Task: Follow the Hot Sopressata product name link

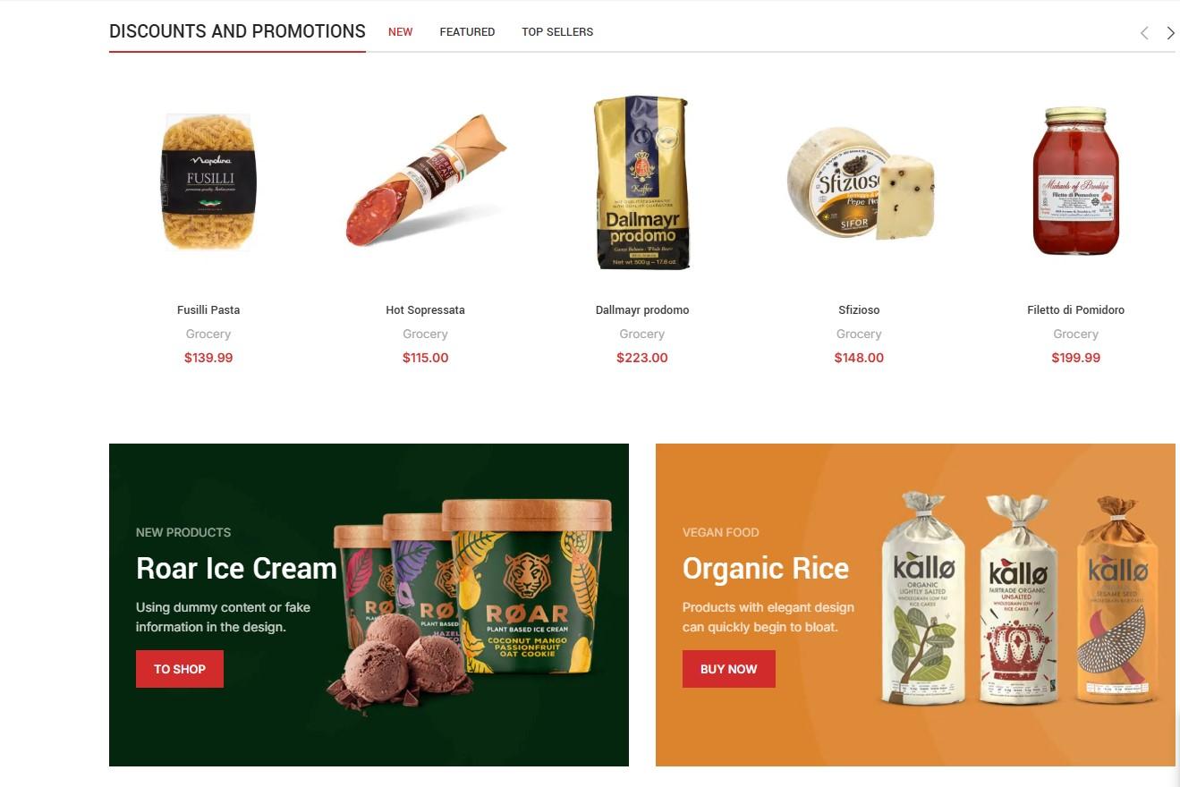Action: [x=425, y=310]
